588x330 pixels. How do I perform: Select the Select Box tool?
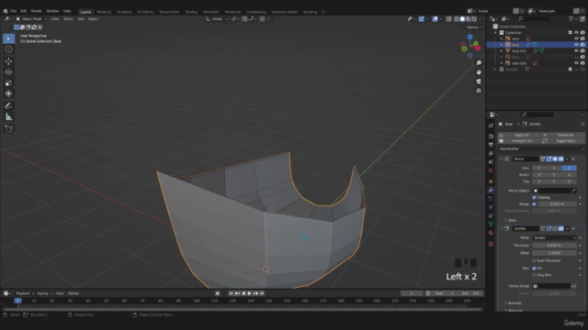tap(8, 38)
